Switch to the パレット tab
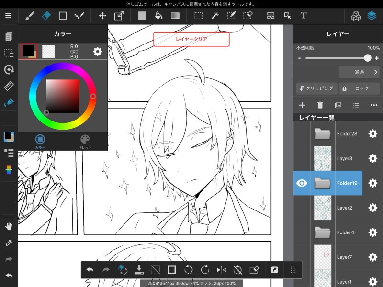383x287 pixels. [x=85, y=142]
